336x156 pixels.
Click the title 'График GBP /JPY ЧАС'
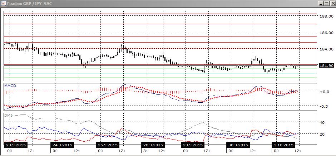click(x=29, y=4)
